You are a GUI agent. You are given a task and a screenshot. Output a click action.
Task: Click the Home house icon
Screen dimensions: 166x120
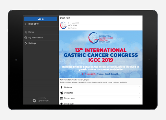click(x=26, y=32)
